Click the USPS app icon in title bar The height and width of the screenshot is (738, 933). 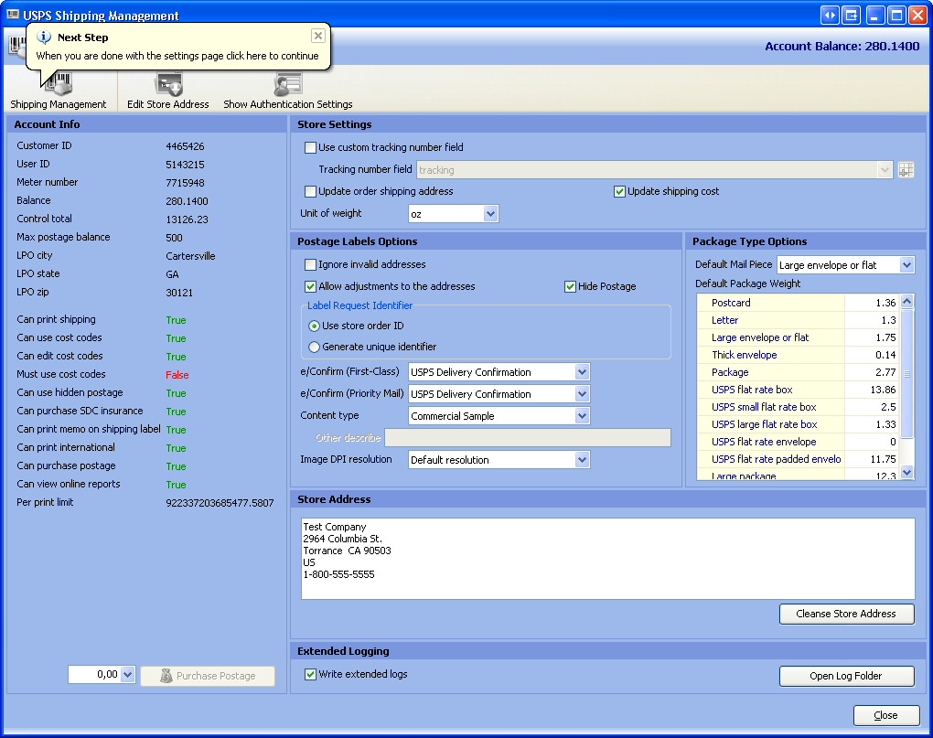[13, 16]
